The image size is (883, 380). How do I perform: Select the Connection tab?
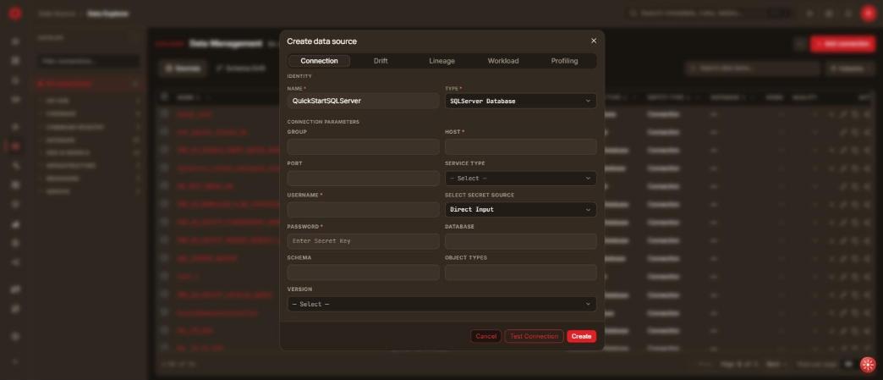click(x=320, y=61)
